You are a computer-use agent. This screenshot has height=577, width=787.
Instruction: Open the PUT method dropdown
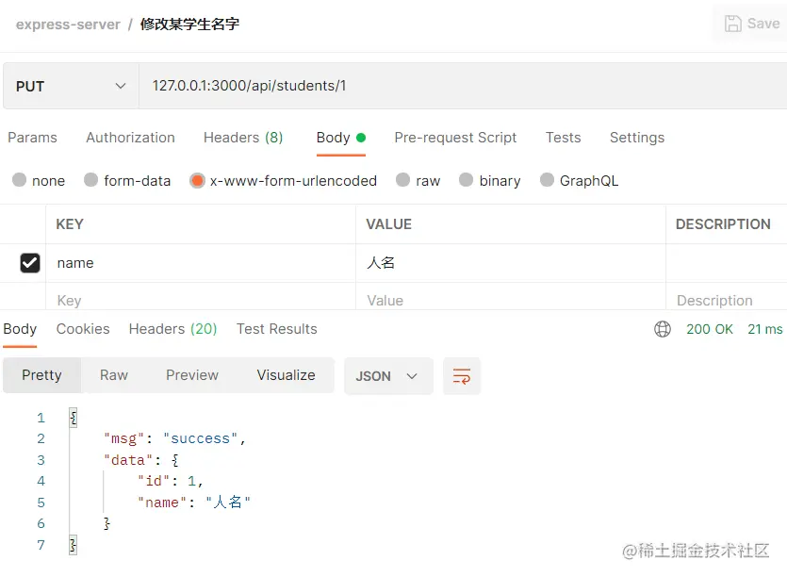click(x=71, y=86)
